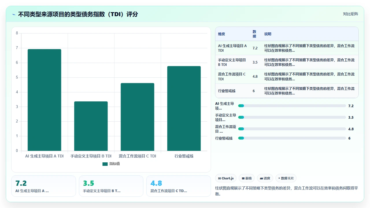This screenshot has height=208, width=370.
Task: Click the description in the 行业警戒线 table row
Action: point(309,91)
